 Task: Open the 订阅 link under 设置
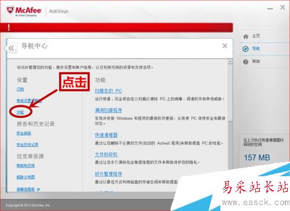coord(20,89)
